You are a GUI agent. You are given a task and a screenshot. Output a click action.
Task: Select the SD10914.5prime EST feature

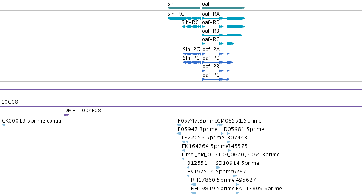pos(218,167)
